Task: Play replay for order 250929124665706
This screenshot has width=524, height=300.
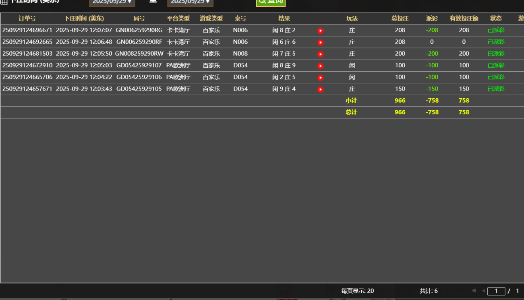Action: pyautogui.click(x=320, y=77)
